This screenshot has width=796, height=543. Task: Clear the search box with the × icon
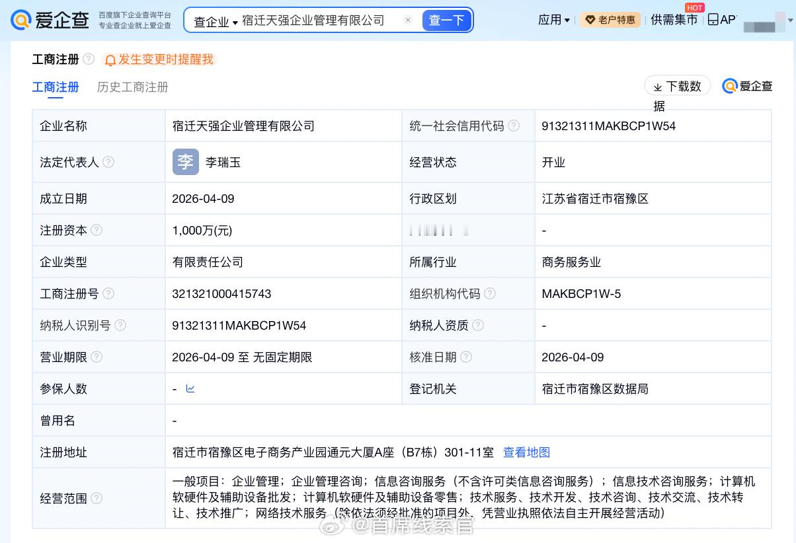click(408, 20)
